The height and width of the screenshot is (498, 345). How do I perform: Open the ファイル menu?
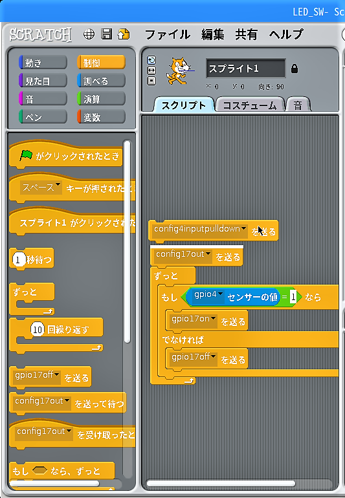pos(168,34)
